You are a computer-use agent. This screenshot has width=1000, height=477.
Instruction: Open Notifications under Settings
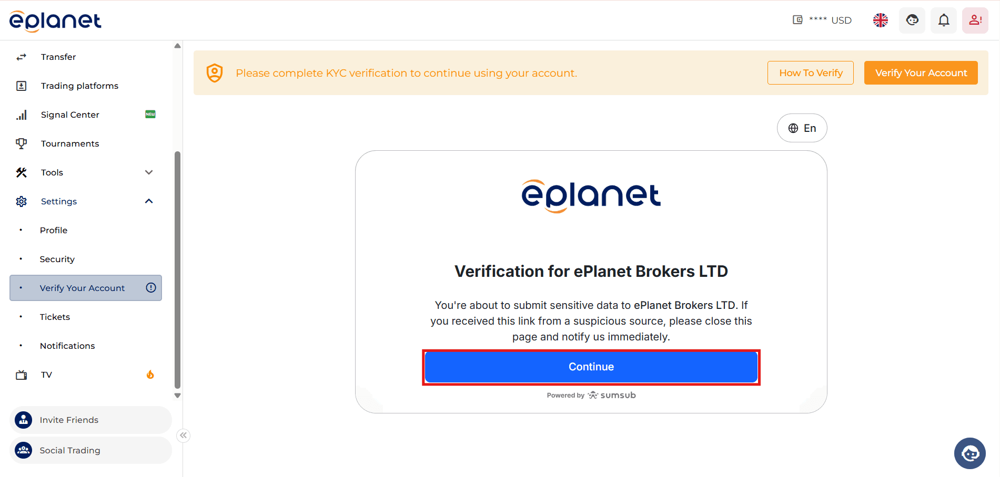[x=67, y=346]
